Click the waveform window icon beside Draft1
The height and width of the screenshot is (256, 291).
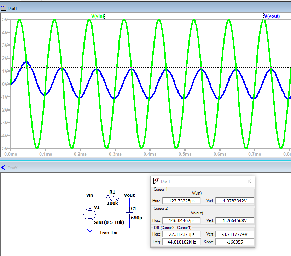click(x=4, y=8)
